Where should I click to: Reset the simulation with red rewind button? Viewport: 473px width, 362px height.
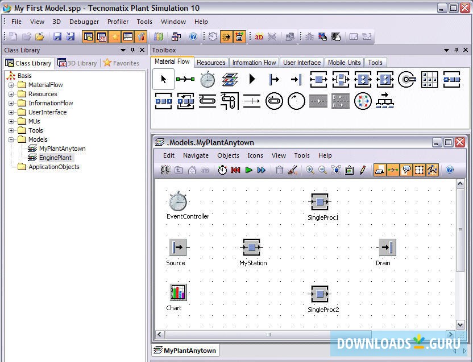pos(235,170)
